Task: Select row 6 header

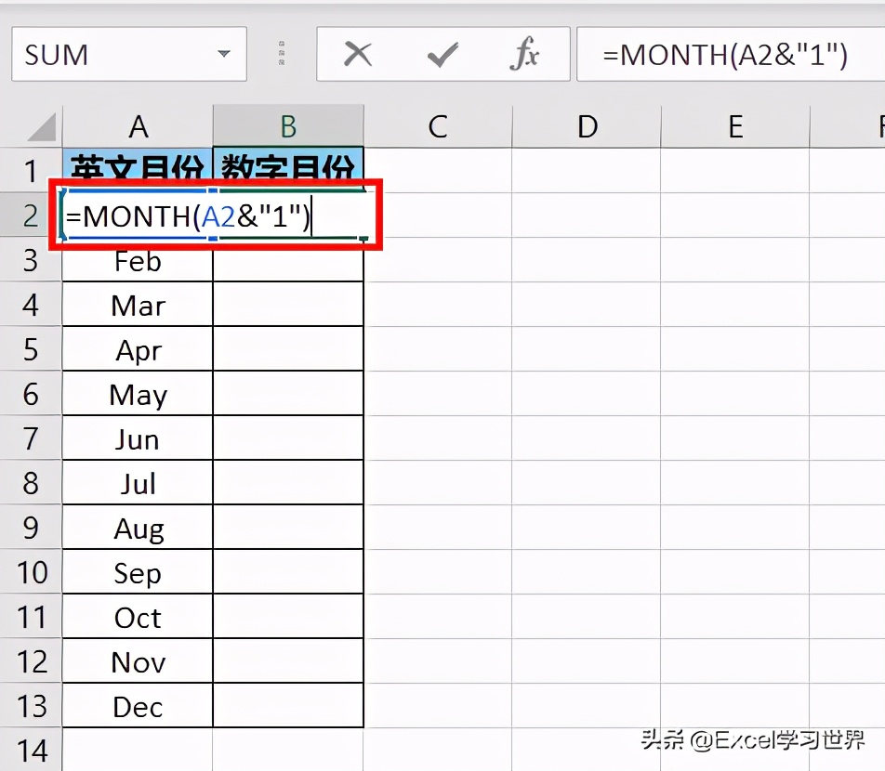Action: (31, 393)
